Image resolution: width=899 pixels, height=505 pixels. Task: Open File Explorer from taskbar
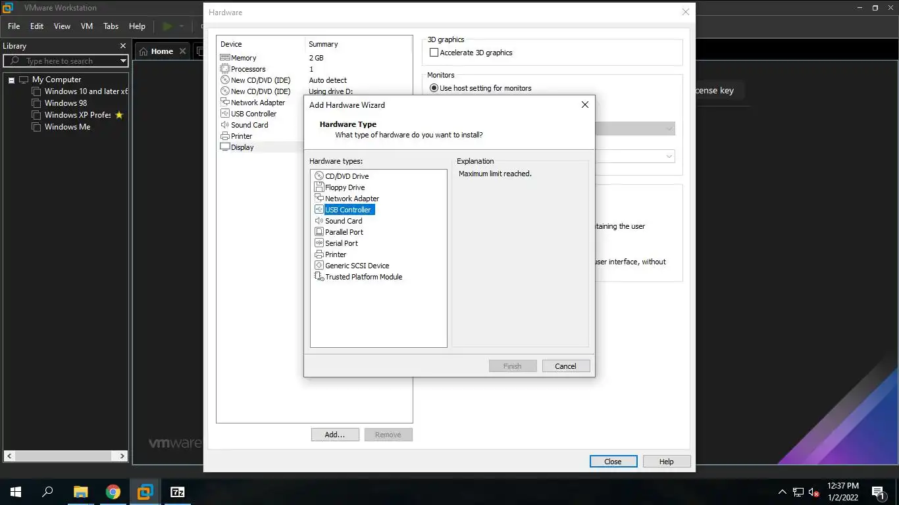[x=80, y=492]
